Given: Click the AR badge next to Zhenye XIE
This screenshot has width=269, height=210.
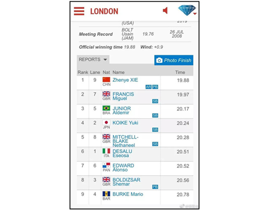Looking at the screenshot, I should [148, 87].
